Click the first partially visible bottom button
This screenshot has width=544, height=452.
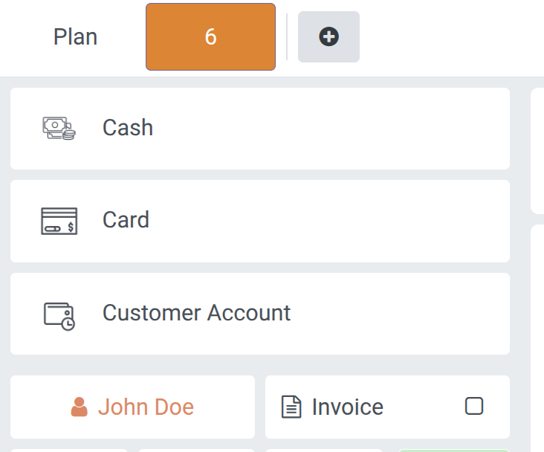[x=70, y=450]
